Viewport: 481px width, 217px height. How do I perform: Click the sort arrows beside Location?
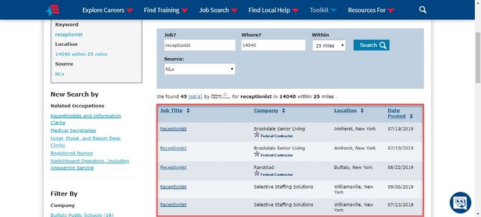point(362,110)
